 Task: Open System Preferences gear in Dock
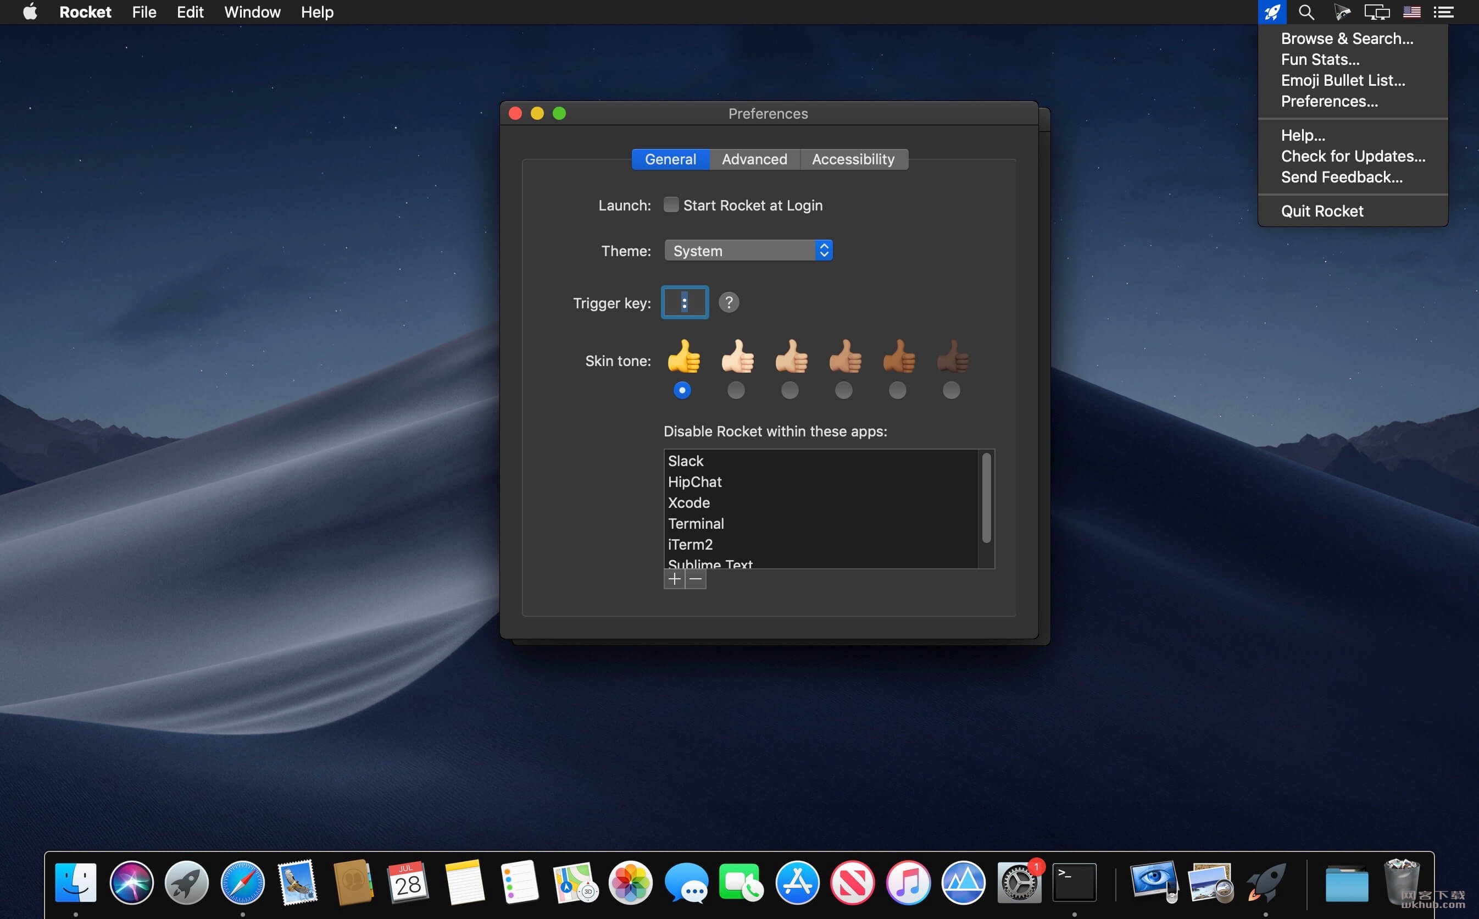point(1019,883)
